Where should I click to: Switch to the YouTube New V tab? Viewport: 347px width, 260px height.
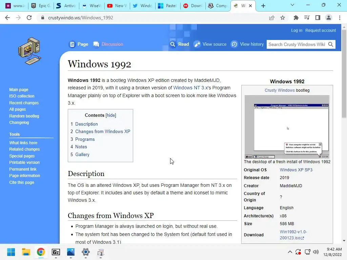117,6
